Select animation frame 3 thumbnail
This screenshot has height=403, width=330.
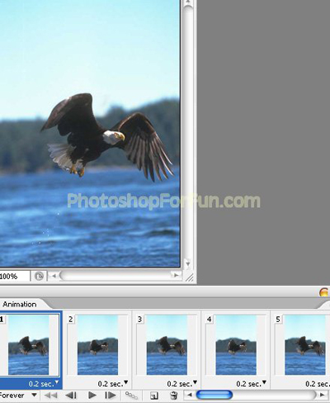[167, 345]
